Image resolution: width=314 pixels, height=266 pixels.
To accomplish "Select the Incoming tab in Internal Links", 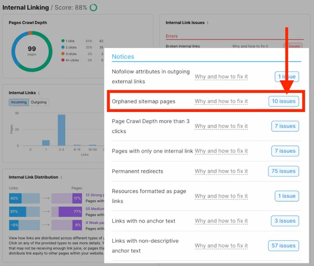I will [18, 102].
